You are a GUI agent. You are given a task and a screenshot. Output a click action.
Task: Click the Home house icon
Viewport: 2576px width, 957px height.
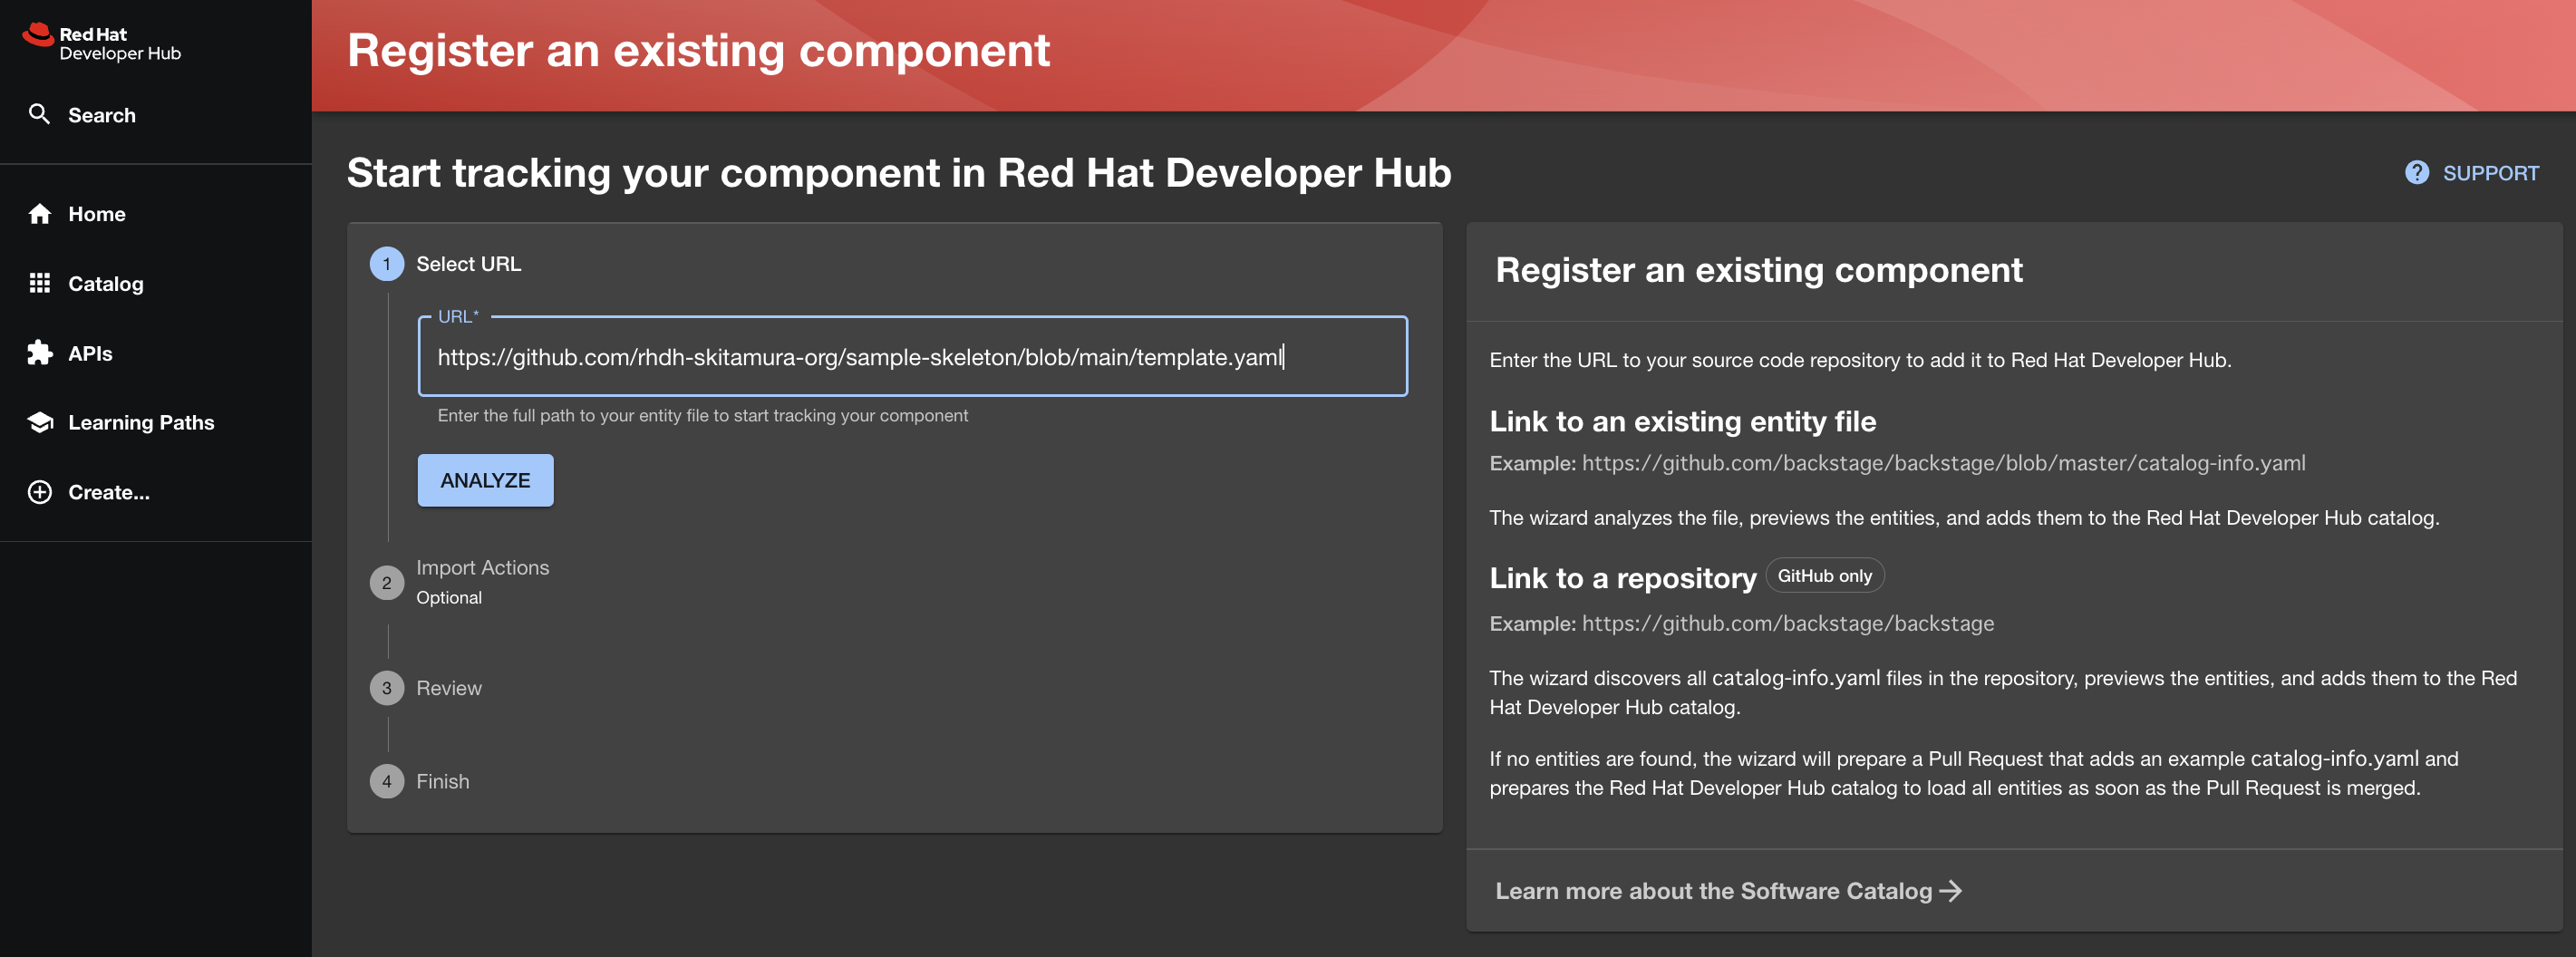40,214
